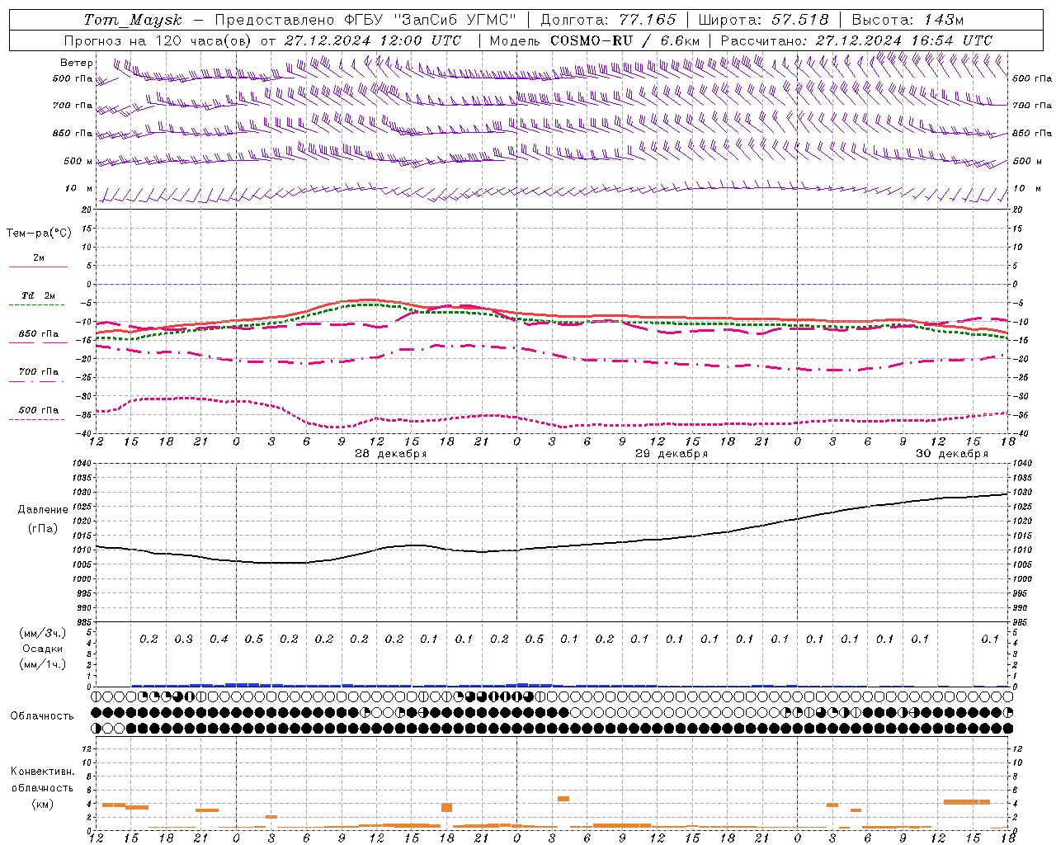Click the Высота: 143м value

pyautogui.click(x=907, y=20)
